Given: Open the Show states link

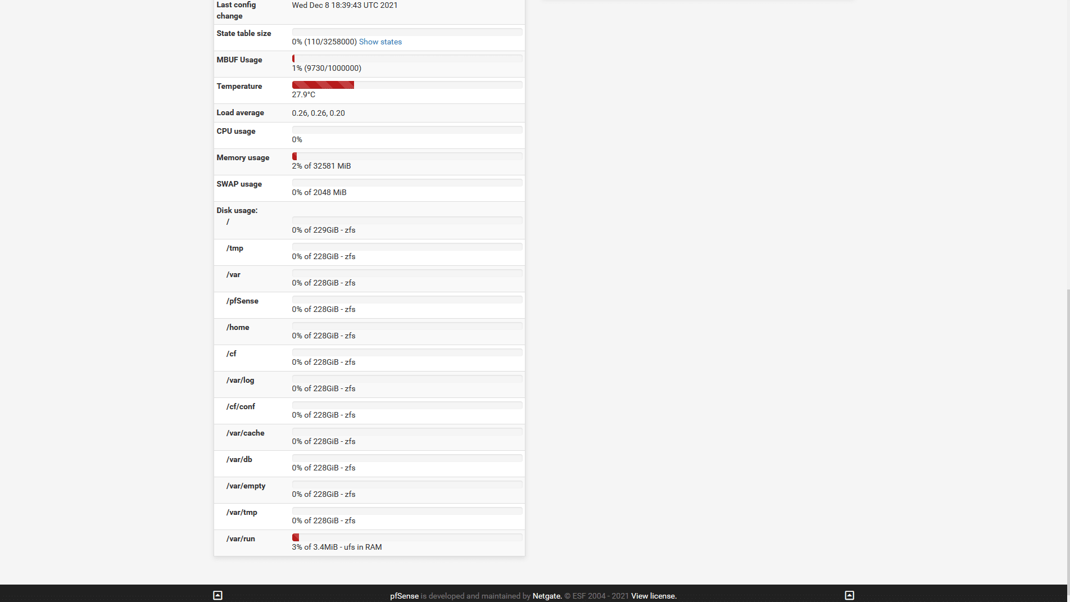Looking at the screenshot, I should [380, 42].
